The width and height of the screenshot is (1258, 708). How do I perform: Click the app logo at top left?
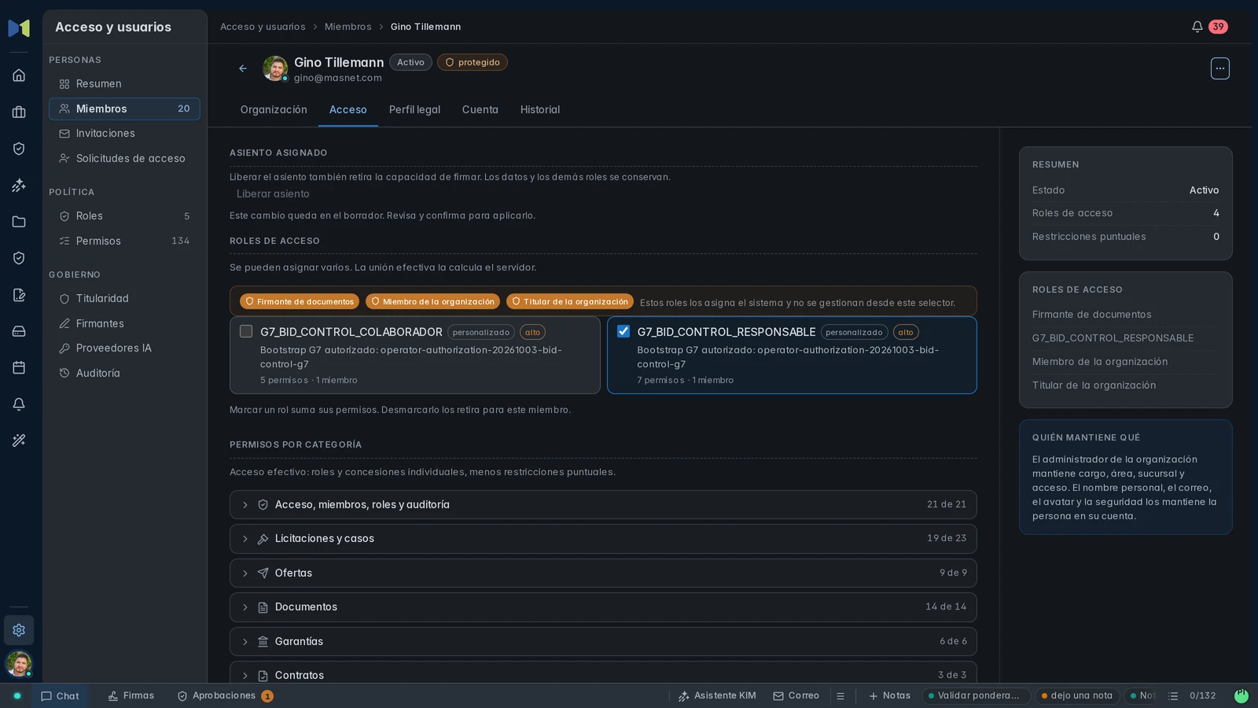pyautogui.click(x=19, y=28)
